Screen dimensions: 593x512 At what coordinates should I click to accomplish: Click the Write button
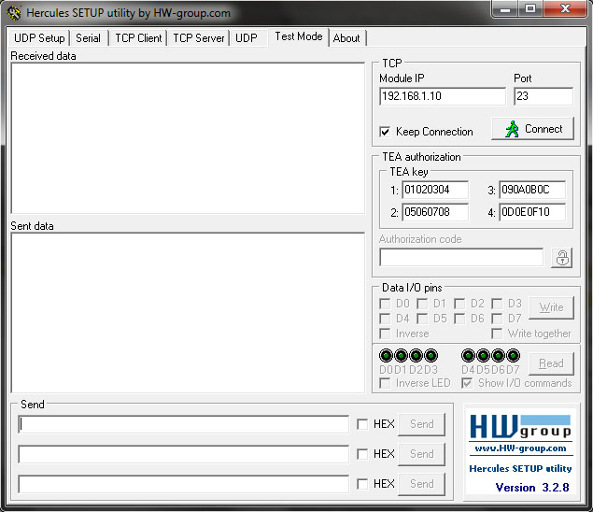(551, 307)
